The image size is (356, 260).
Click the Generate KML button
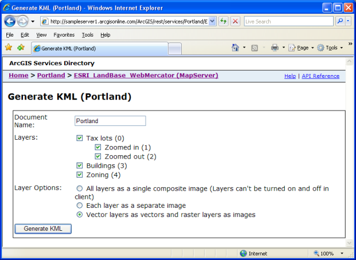click(x=43, y=229)
